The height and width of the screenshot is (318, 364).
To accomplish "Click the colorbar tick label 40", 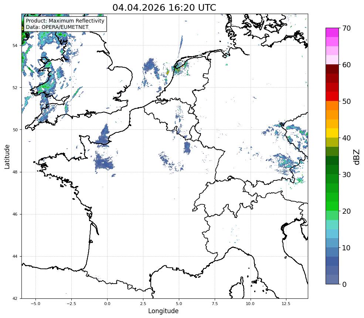I will point(346,138).
